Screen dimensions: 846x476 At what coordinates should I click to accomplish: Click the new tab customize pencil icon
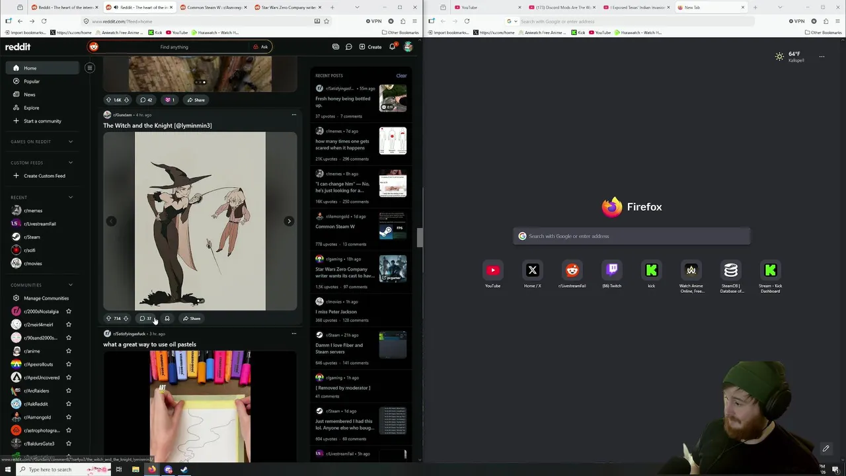click(x=826, y=449)
